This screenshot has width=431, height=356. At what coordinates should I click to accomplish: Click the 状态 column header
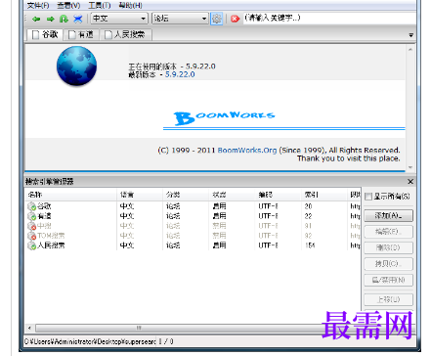click(232, 195)
